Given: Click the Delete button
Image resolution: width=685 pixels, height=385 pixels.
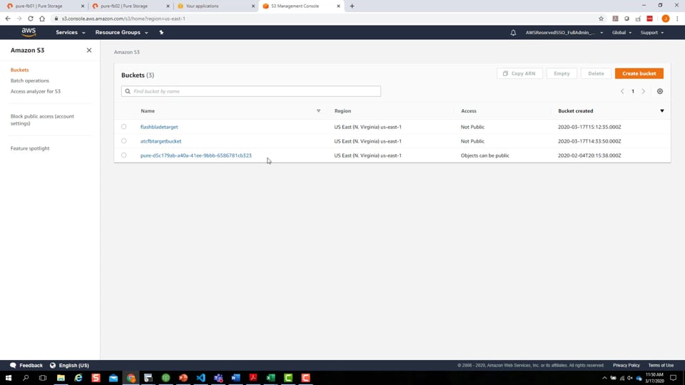Looking at the screenshot, I should (x=596, y=73).
